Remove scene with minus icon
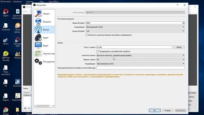The height and width of the screenshot is (115, 204). click(x=29, y=108)
